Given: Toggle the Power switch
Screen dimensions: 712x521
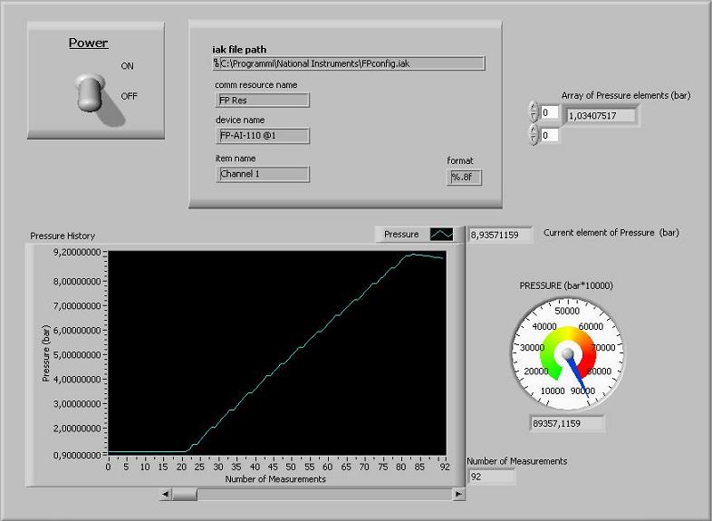Looking at the screenshot, I should 90,92.
